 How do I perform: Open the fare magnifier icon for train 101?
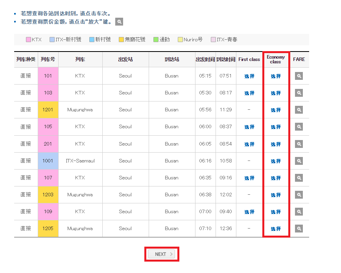(x=299, y=76)
